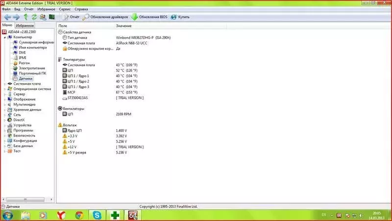Expand the Хранение данных tree node
Image resolution: width=392 pixels, height=221 pixels.
click(x=5, y=110)
